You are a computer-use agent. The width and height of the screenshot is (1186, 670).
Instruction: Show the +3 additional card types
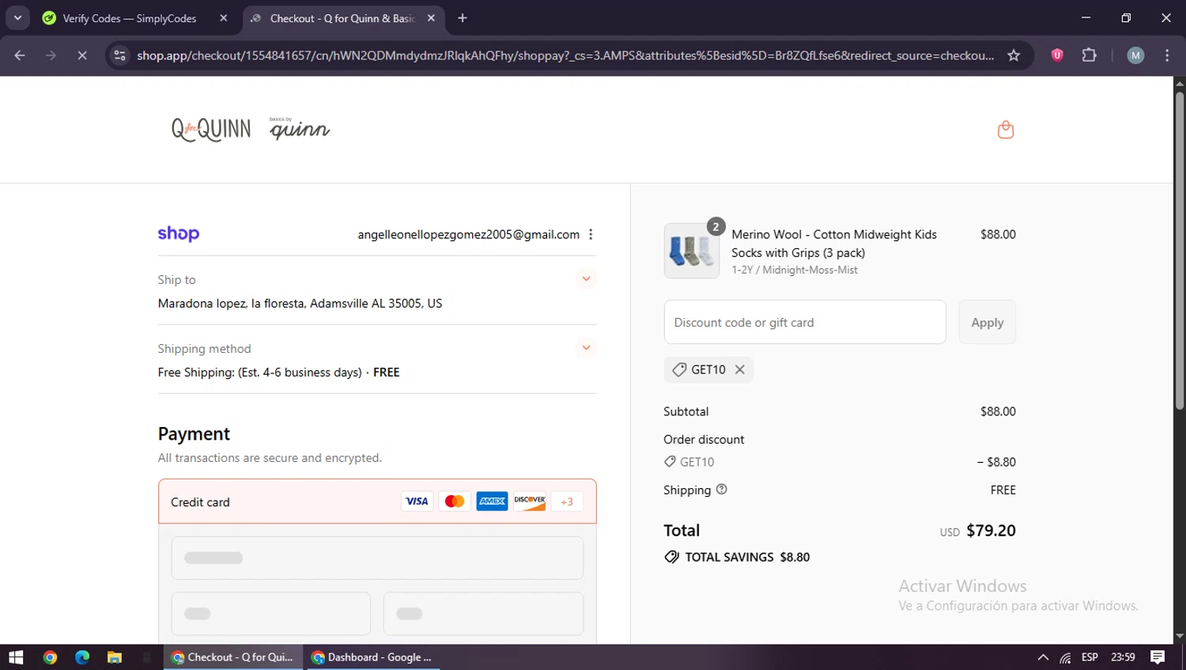click(x=567, y=502)
